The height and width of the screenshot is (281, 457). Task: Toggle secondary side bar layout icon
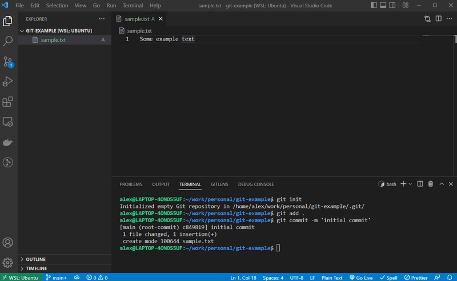(x=392, y=5)
